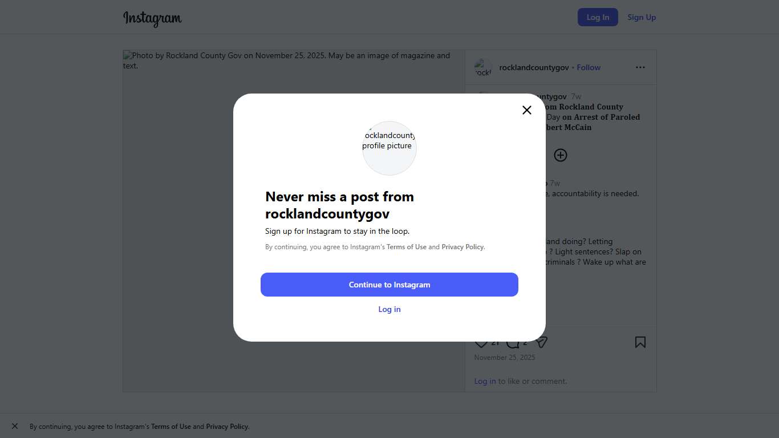Open Privacy Policy in the bottom banner
The height and width of the screenshot is (438, 779).
[227, 427]
